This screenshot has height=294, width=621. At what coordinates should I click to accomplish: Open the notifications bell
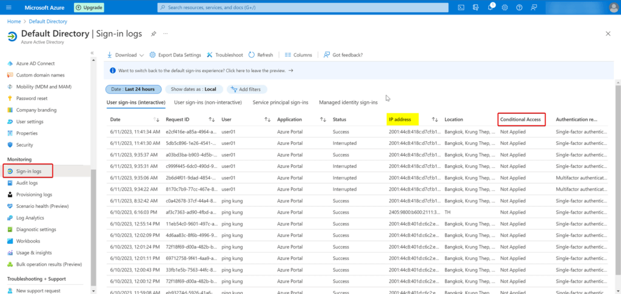pyautogui.click(x=490, y=7)
